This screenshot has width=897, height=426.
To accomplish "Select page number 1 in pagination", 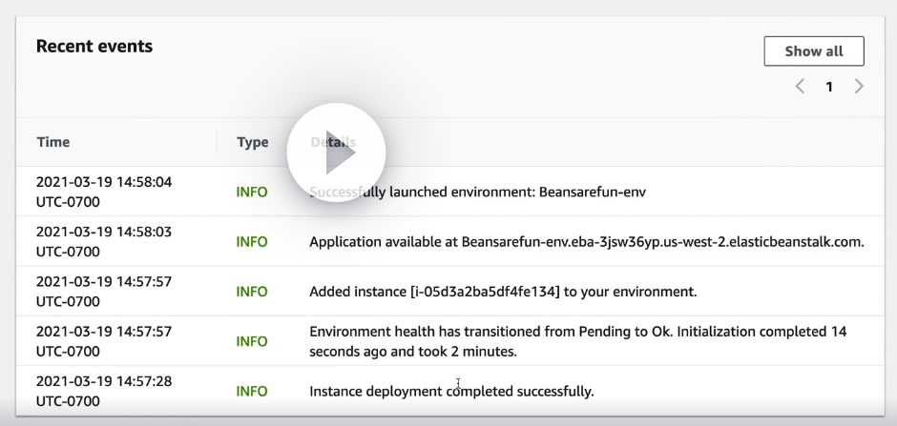I will (x=829, y=87).
